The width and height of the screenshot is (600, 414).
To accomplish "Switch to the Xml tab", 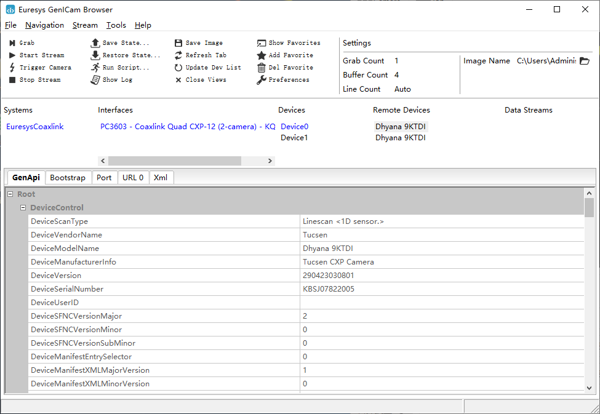I will 161,178.
